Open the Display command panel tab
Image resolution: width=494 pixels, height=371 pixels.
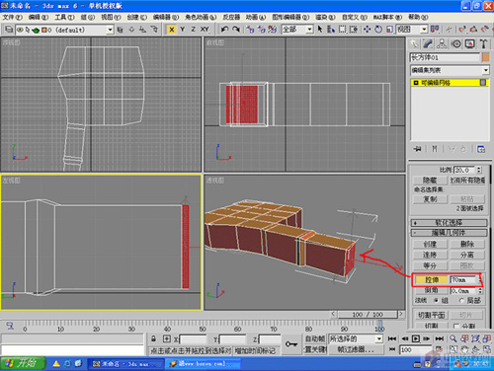[x=470, y=43]
